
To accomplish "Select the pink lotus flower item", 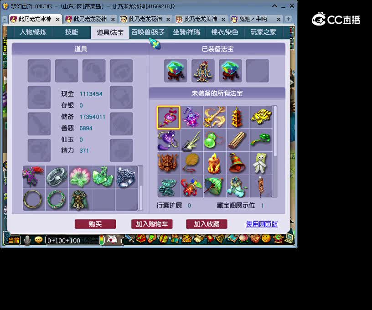I will point(80,177).
